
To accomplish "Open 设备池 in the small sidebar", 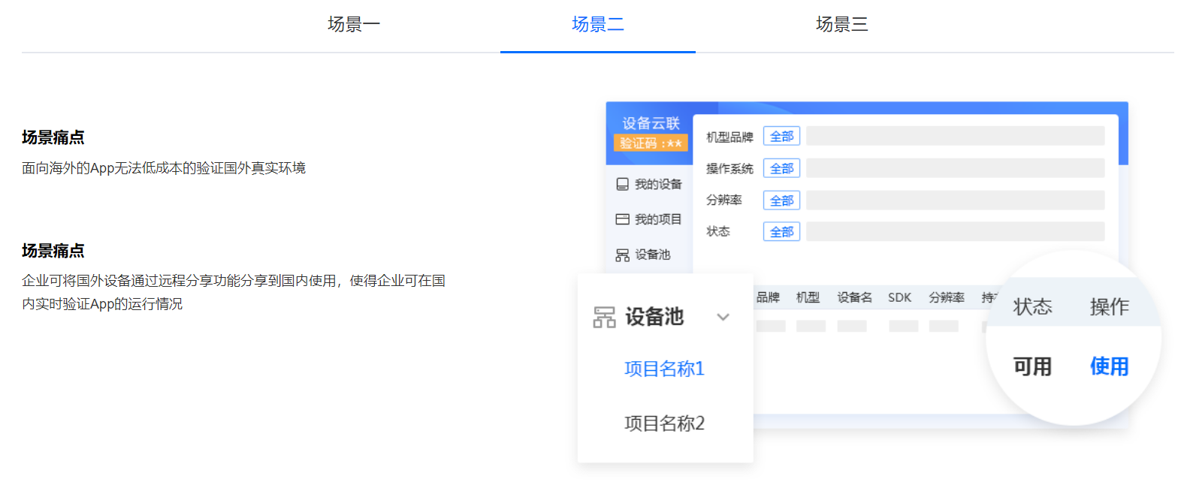I will pyautogui.click(x=652, y=255).
